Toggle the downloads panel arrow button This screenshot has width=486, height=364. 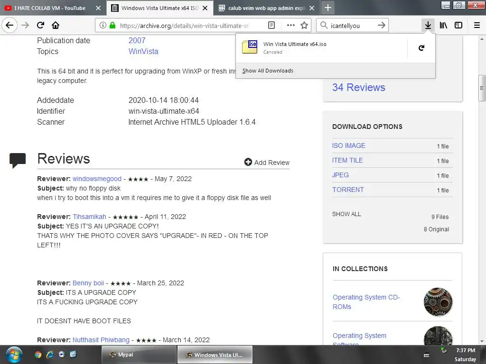pos(428,25)
